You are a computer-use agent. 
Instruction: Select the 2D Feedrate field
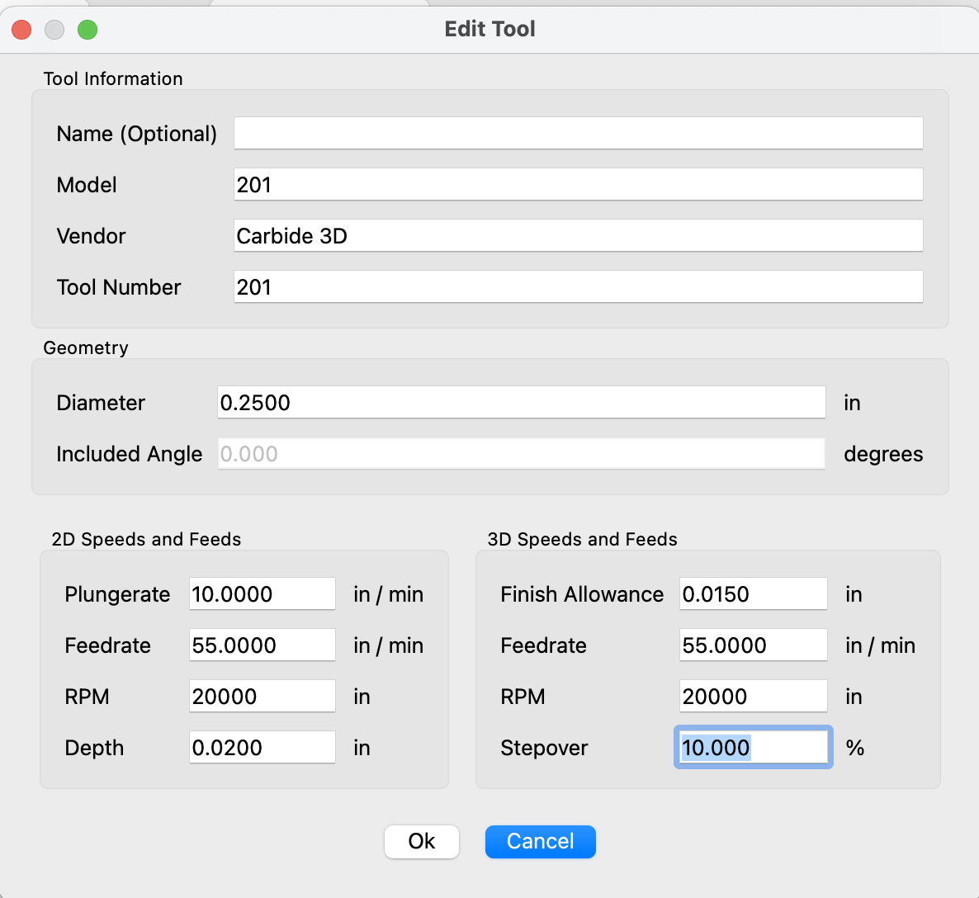[262, 645]
